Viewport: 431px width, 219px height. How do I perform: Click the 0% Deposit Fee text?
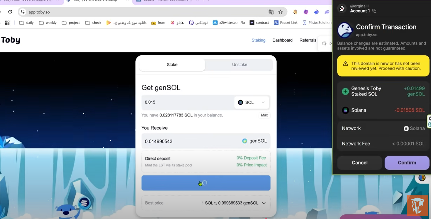pyautogui.click(x=251, y=158)
